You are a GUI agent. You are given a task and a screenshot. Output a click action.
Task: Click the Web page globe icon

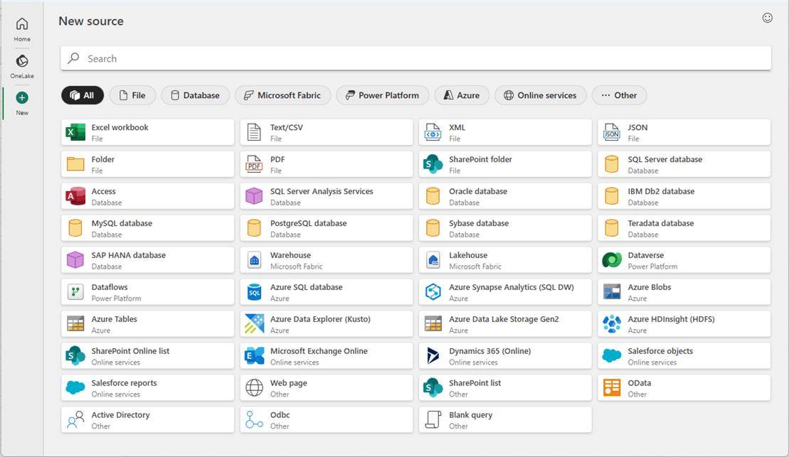click(254, 387)
